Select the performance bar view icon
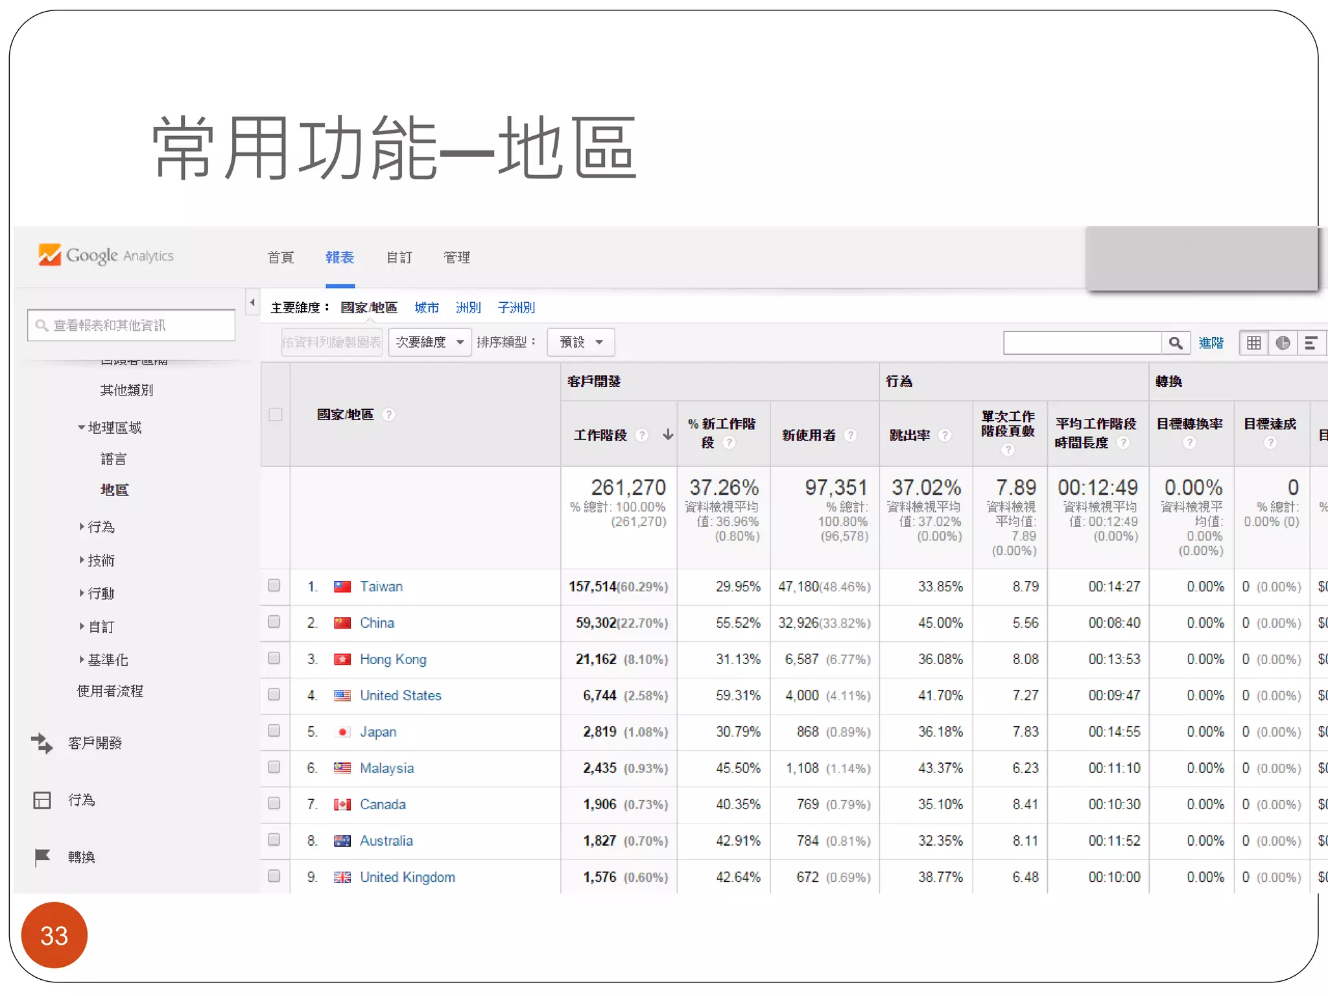 [x=1310, y=343]
